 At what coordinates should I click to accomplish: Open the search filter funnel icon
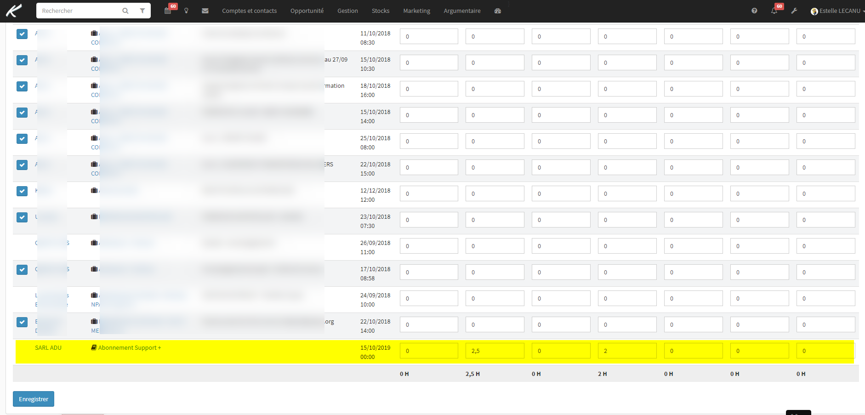(x=142, y=11)
